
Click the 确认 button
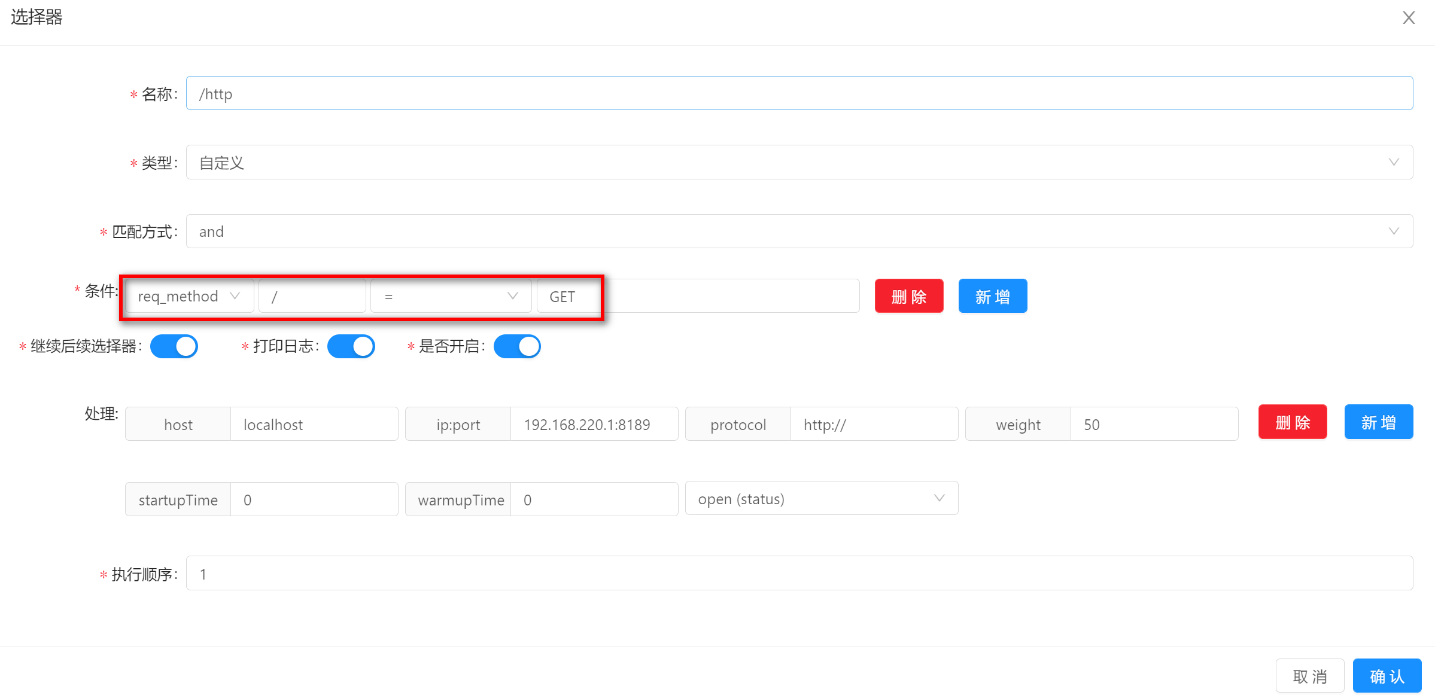pyautogui.click(x=1387, y=676)
